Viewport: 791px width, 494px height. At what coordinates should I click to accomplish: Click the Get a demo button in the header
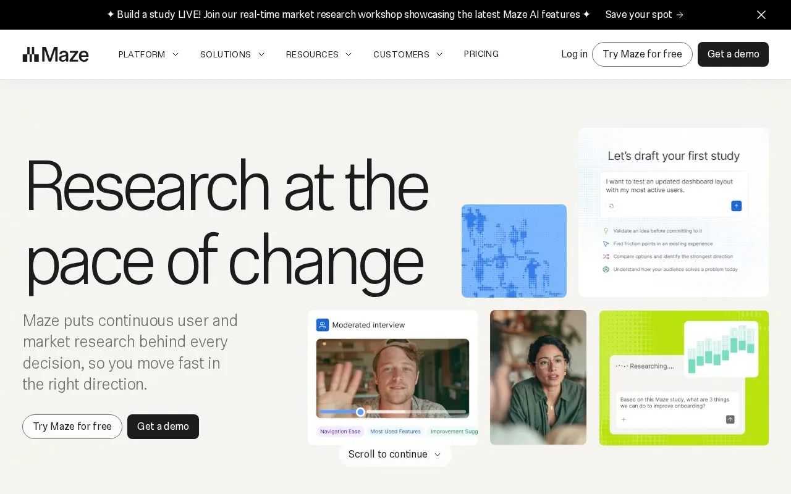point(733,54)
